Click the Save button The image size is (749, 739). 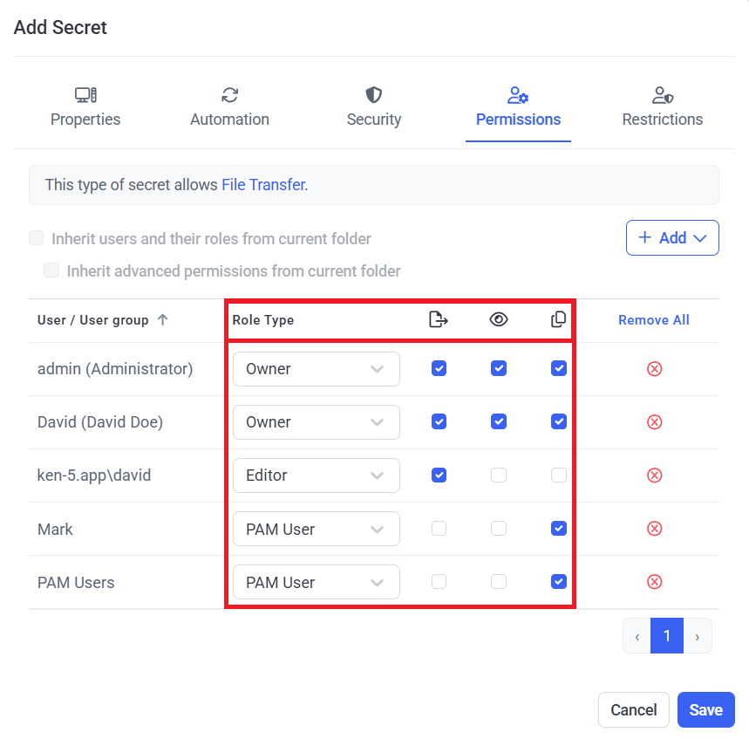point(705,710)
